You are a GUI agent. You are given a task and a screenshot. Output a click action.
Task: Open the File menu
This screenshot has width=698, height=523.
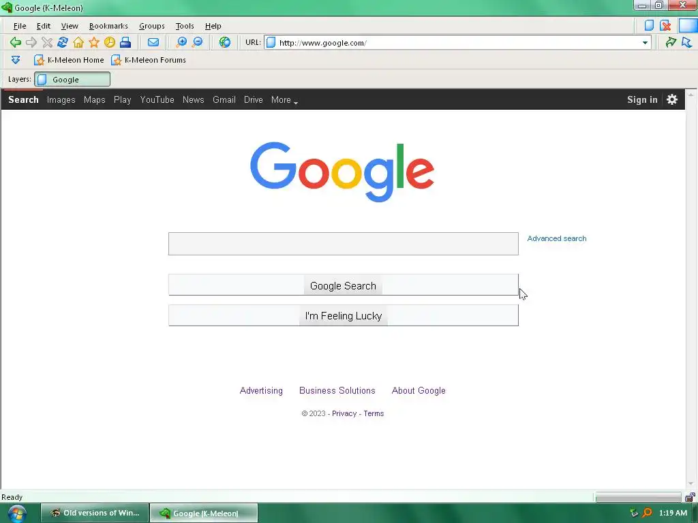pyautogui.click(x=20, y=26)
